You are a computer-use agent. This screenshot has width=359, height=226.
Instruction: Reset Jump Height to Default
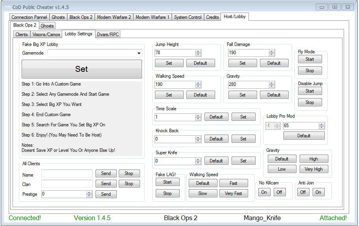[201, 63]
